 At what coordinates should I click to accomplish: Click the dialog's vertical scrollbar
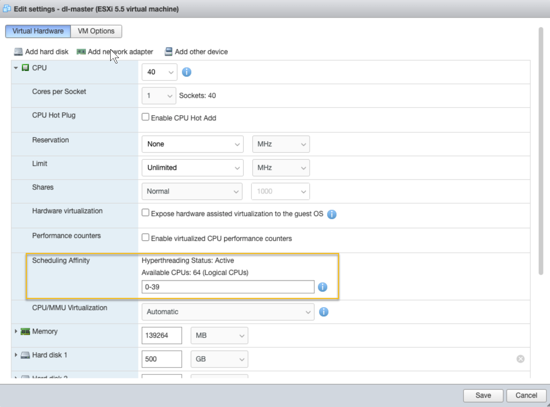coord(541,151)
